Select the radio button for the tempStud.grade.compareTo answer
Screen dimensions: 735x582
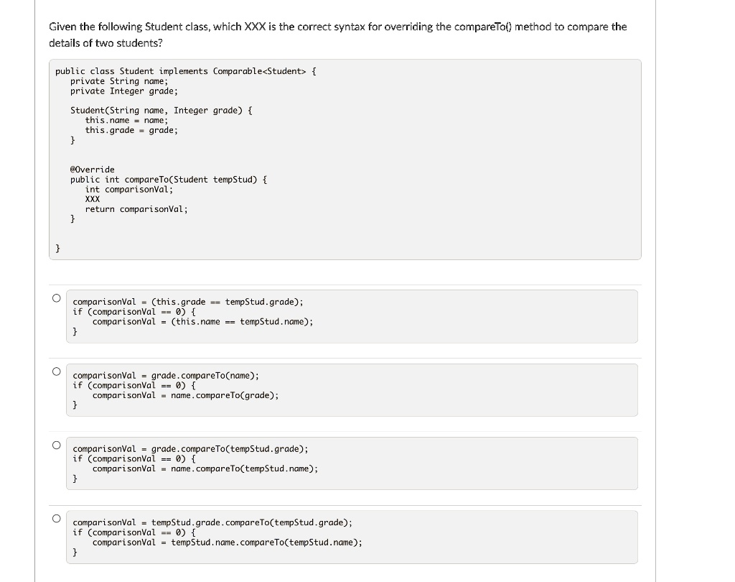pos(55,517)
